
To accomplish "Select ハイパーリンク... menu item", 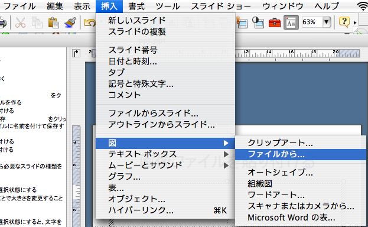I will [x=165, y=210].
